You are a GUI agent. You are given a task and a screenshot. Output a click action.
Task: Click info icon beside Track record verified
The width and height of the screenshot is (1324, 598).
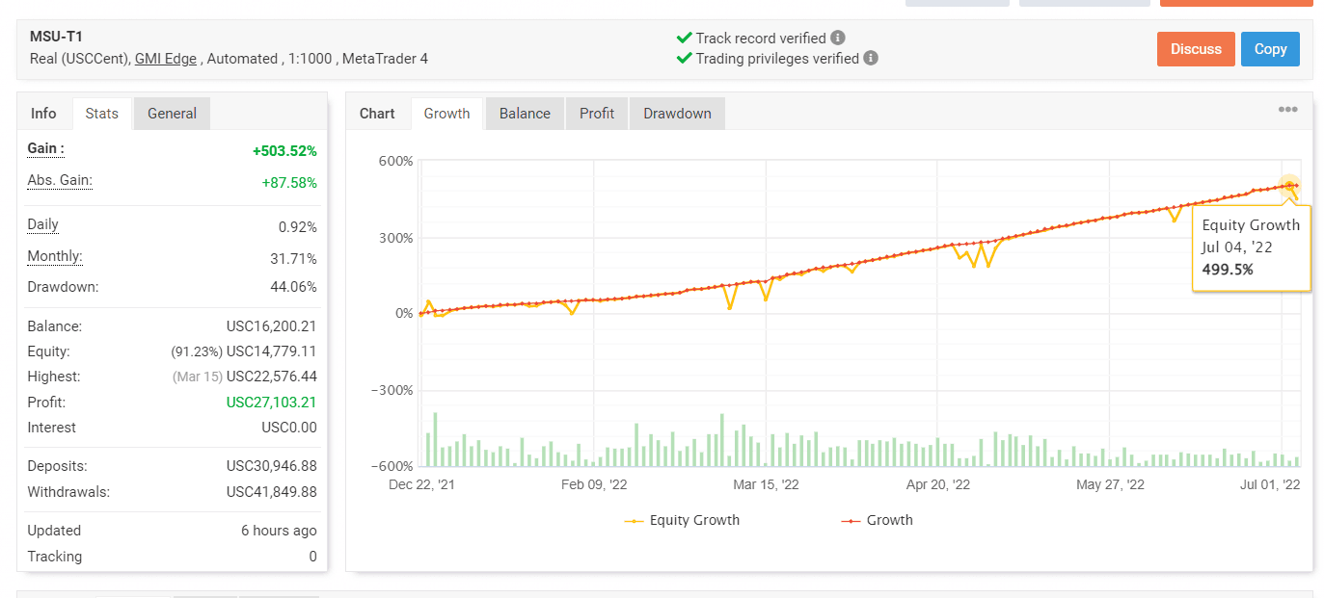[x=838, y=39]
